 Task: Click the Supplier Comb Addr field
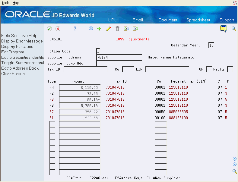pos(119,63)
